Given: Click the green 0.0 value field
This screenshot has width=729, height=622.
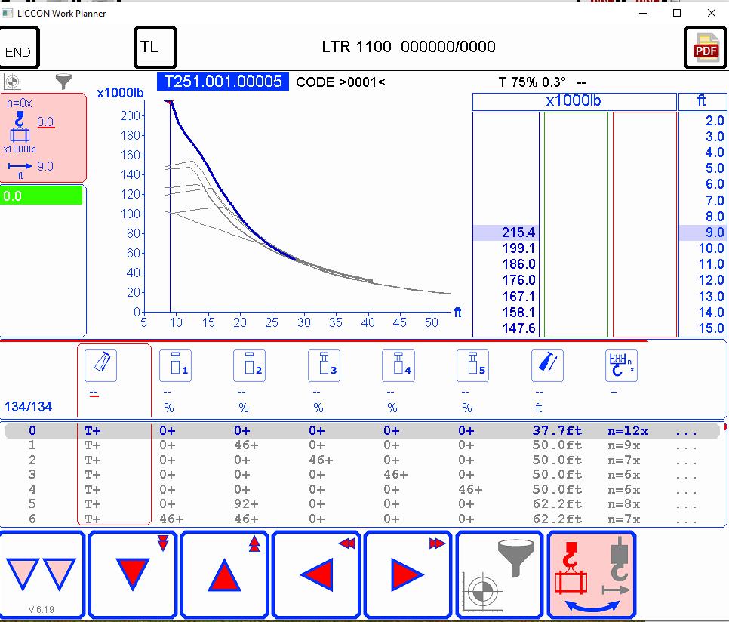Looking at the screenshot, I should point(42,196).
